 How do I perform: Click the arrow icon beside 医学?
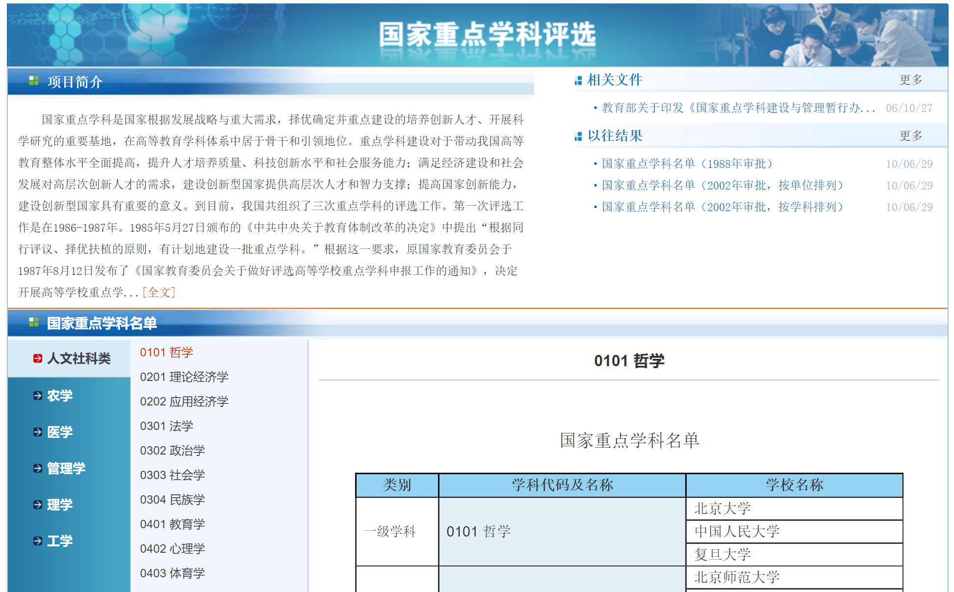click(x=38, y=432)
